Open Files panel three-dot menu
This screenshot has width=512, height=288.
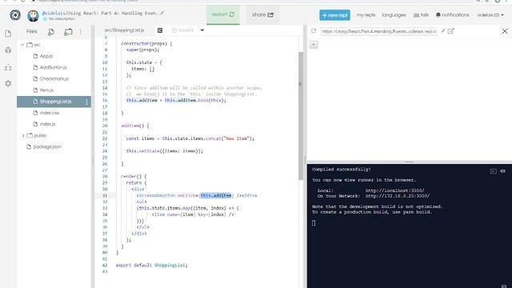[x=81, y=32]
